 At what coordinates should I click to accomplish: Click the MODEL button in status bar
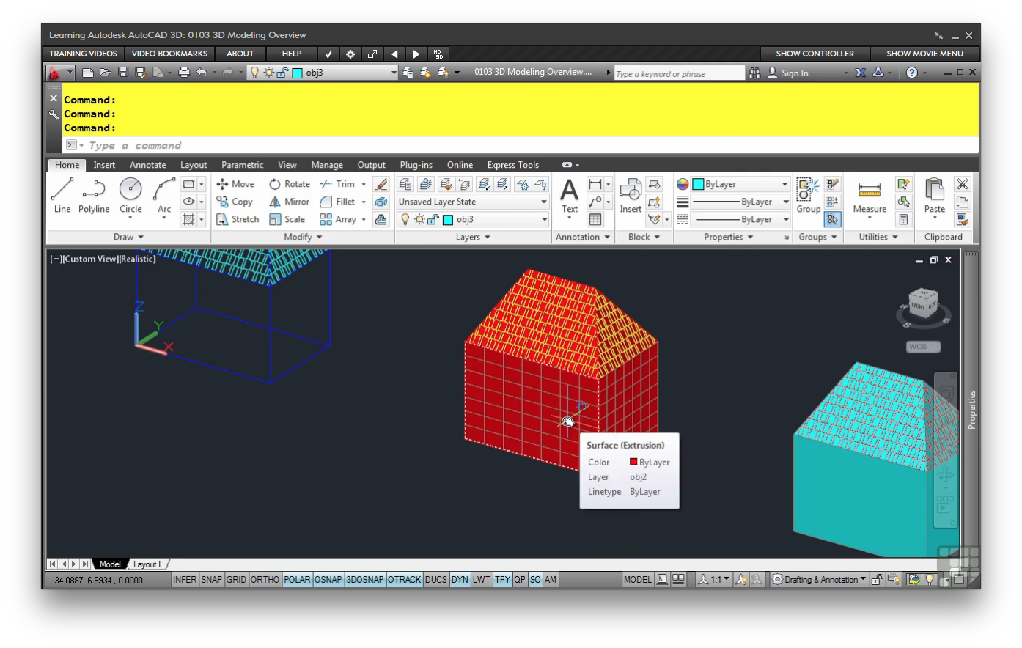pyautogui.click(x=637, y=579)
